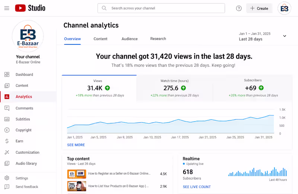Click the E-Bazaar channel profile picture
This screenshot has width=298, height=194.
28,36
